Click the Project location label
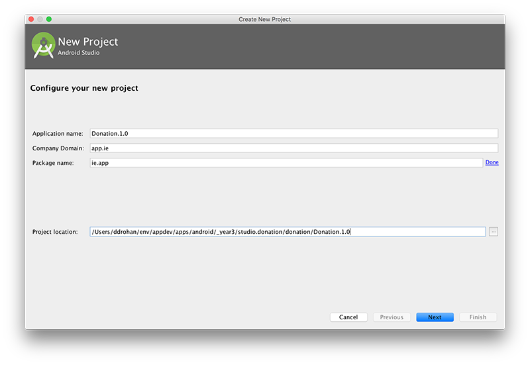Image resolution: width=530 pixels, height=365 pixels. 55,232
